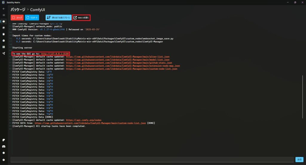Go back using the arrow icon
306x165 pixels.
(4, 9)
